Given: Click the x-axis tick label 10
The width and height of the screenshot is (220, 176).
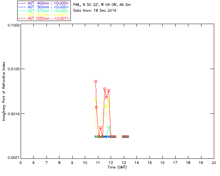Looking at the screenshot, I should coord(85,163).
